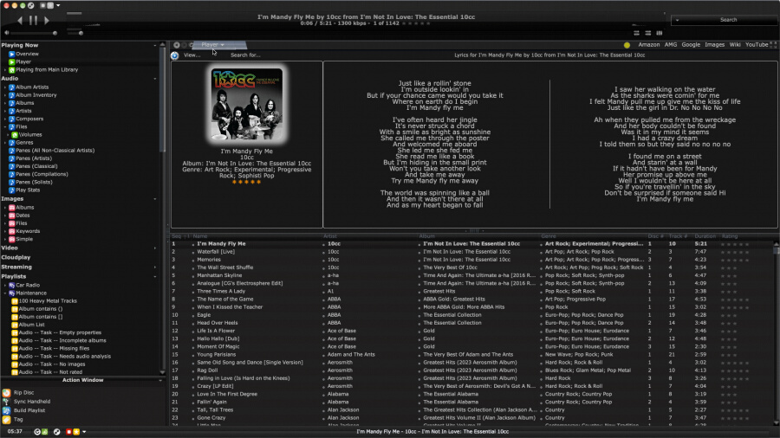Click the pink Keywords icon

tap(12, 231)
